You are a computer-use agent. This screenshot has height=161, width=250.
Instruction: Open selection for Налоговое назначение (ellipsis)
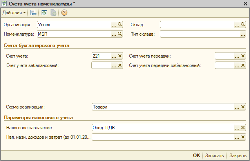[x=237, y=128]
